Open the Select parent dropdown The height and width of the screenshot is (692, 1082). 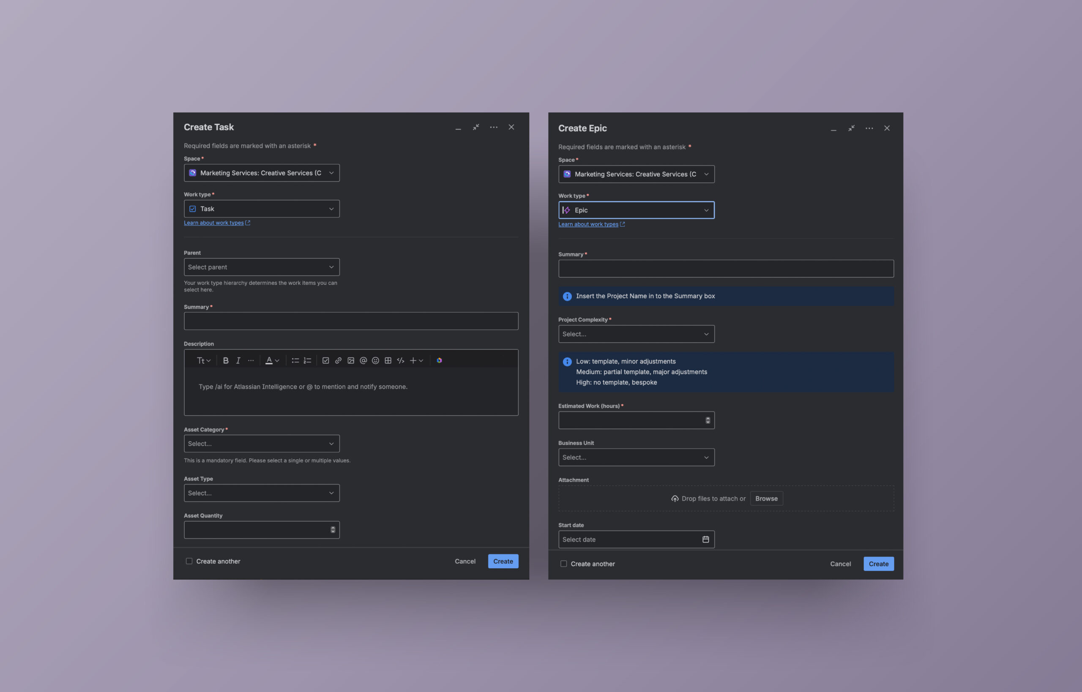pyautogui.click(x=262, y=267)
